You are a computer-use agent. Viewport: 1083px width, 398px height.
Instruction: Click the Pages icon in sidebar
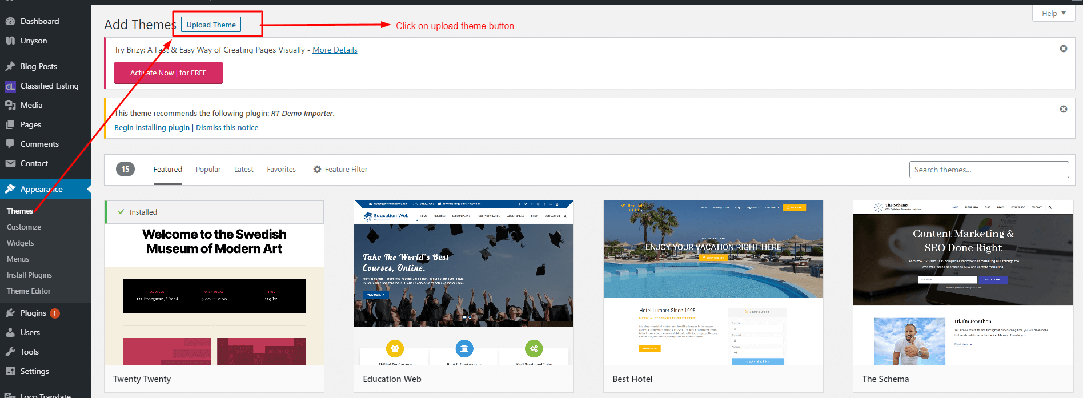(x=10, y=124)
